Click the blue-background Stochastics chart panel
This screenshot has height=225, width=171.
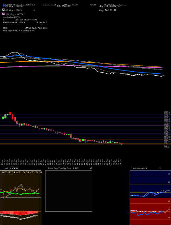(150, 184)
